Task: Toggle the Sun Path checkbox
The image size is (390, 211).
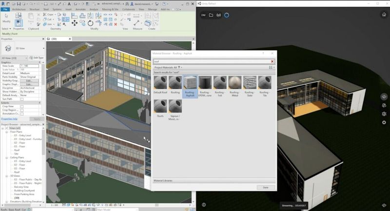Action: (22, 99)
